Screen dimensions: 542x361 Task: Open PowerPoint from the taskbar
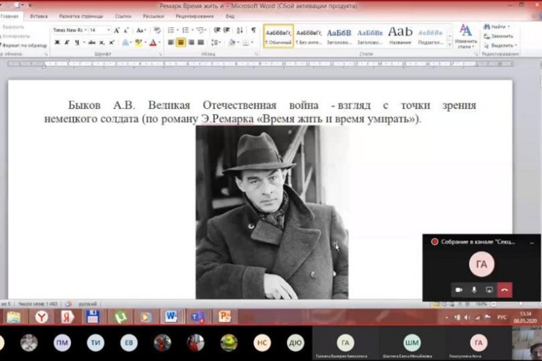point(225,317)
